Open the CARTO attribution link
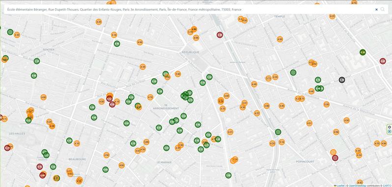 coord(387,186)
